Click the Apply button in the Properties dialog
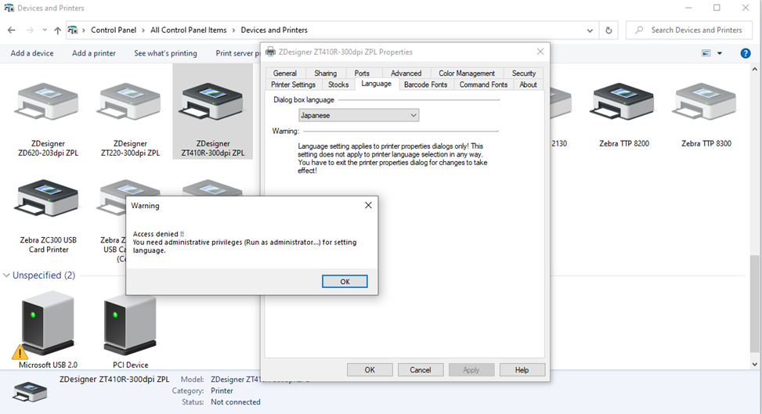The width and height of the screenshot is (762, 414). click(x=471, y=369)
